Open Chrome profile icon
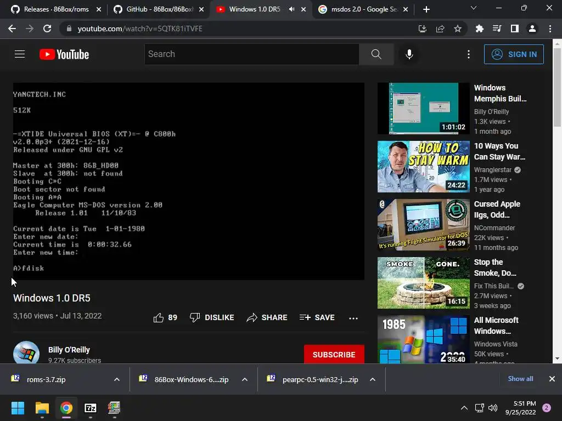 coord(532,29)
